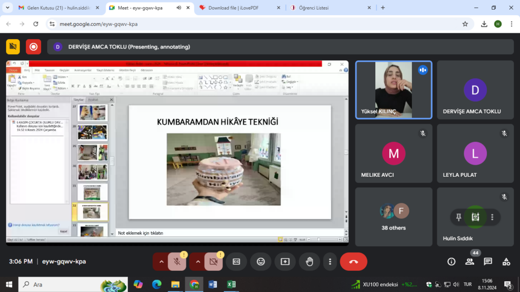This screenshot has height=292, width=520.
Task: Click the 38 others participants tile
Action: 394,217
